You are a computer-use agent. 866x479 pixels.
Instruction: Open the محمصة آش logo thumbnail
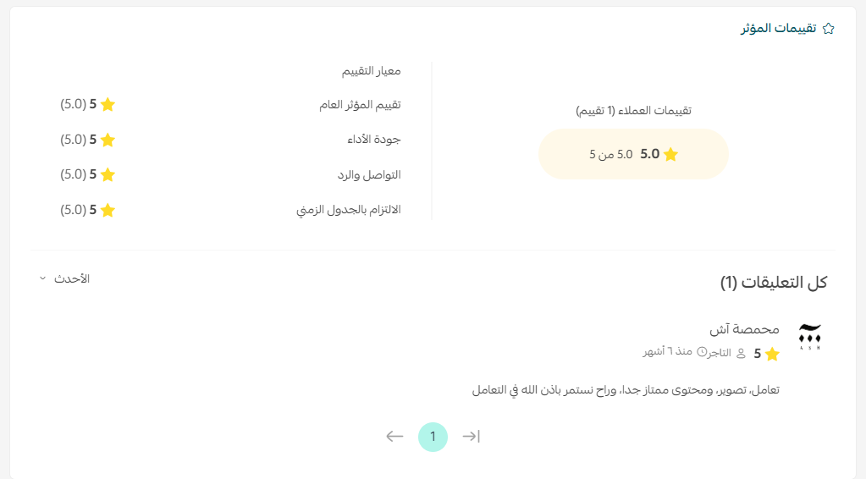click(809, 337)
